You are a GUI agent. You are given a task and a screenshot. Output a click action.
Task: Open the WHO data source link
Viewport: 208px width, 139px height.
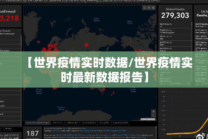(58, 135)
